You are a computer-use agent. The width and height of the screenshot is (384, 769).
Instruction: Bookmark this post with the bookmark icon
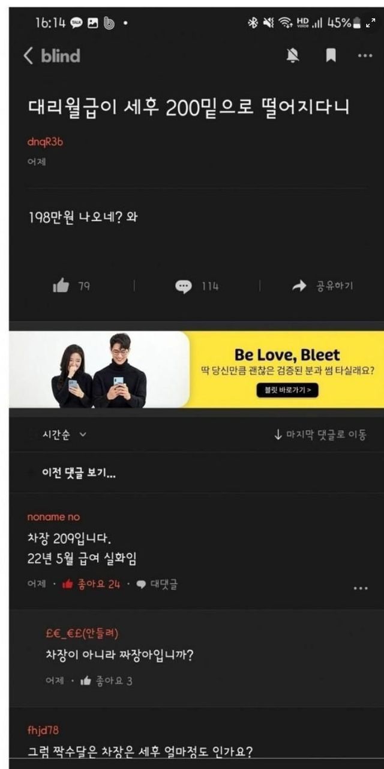pyautogui.click(x=330, y=56)
